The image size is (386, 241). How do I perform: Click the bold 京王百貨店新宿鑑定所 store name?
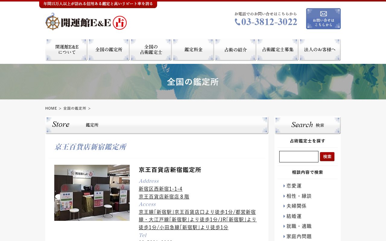click(x=170, y=170)
